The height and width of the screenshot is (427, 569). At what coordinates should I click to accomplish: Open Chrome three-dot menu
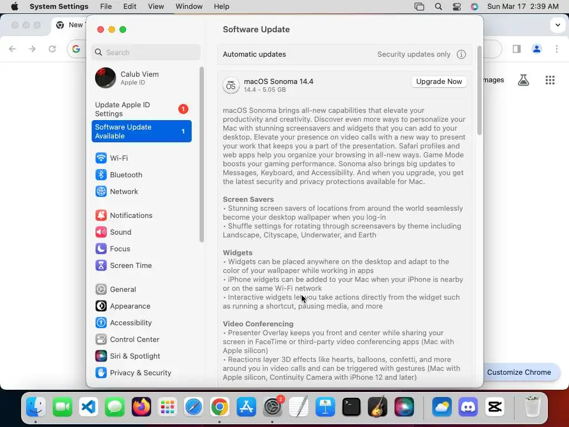coord(557,49)
